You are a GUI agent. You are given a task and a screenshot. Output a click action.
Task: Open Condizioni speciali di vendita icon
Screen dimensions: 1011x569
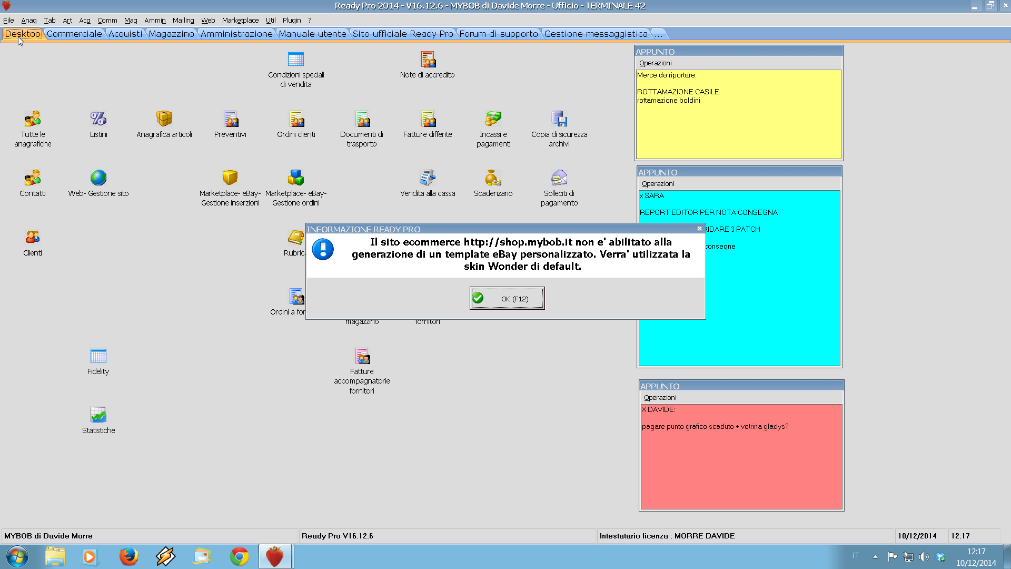[296, 59]
